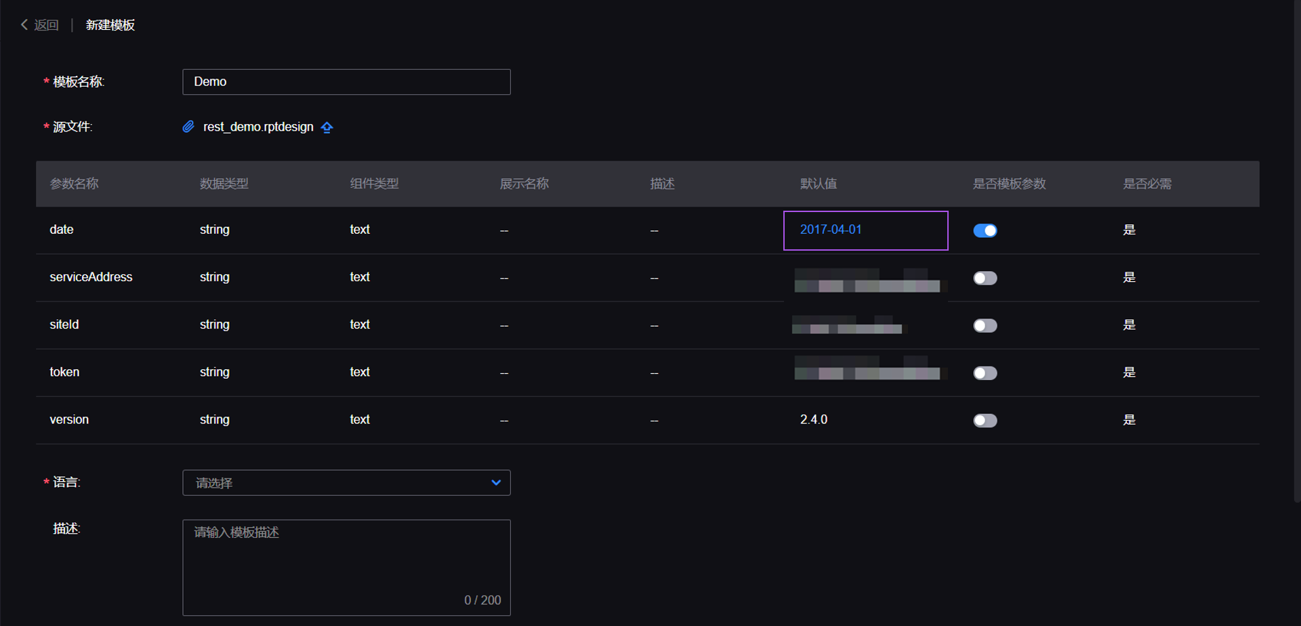The height and width of the screenshot is (626, 1301).
Task: Click the token default value field
Action: (867, 373)
